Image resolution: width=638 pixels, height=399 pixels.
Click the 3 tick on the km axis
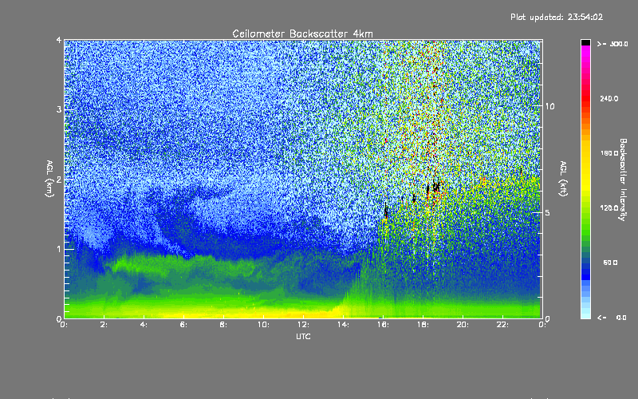[x=59, y=109]
